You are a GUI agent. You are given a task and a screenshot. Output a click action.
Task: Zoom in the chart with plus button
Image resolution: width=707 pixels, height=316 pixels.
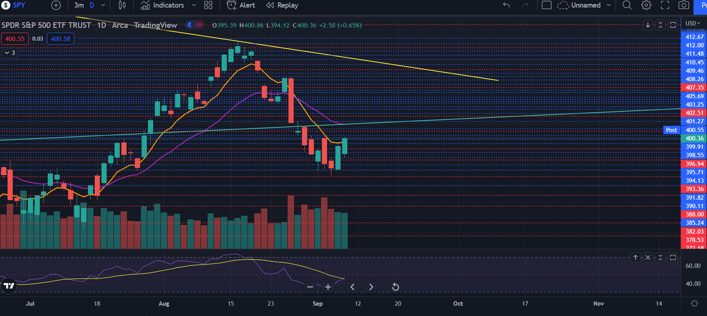pyautogui.click(x=328, y=287)
